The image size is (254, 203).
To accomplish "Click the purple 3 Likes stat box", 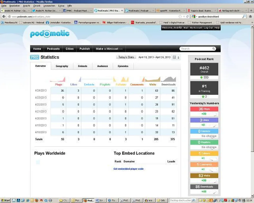I will (204, 120).
